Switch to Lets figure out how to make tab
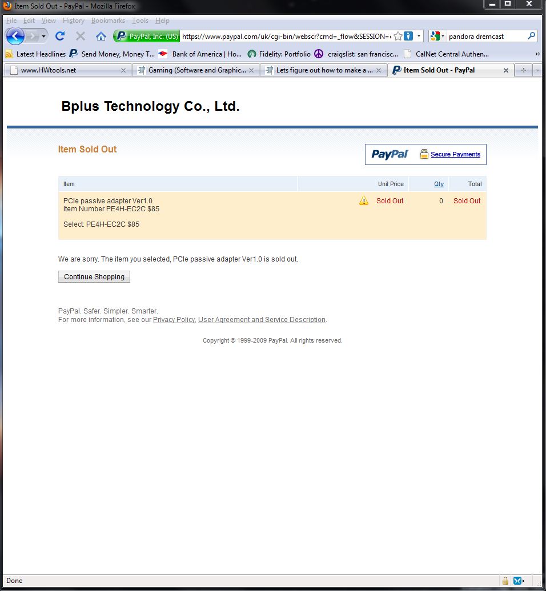This screenshot has width=546, height=591. (323, 70)
